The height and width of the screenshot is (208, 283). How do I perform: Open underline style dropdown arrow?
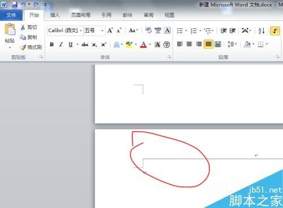tap(78, 45)
